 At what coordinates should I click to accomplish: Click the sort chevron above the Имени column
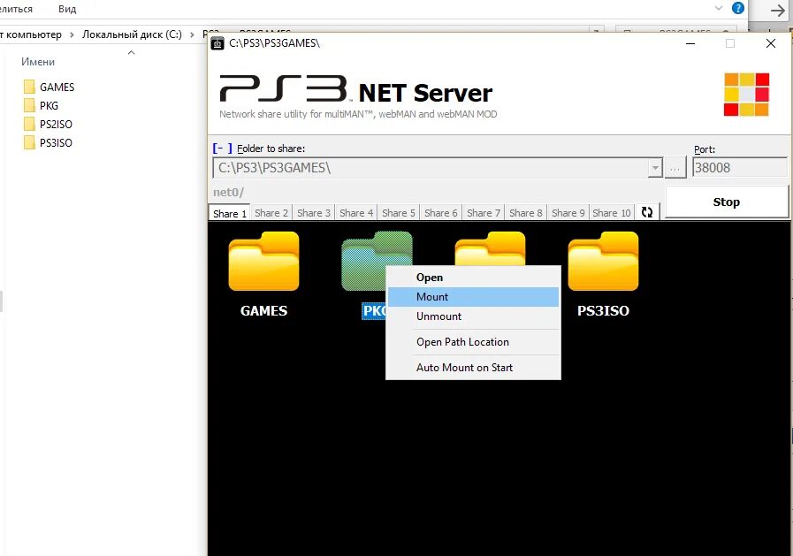coord(132,52)
